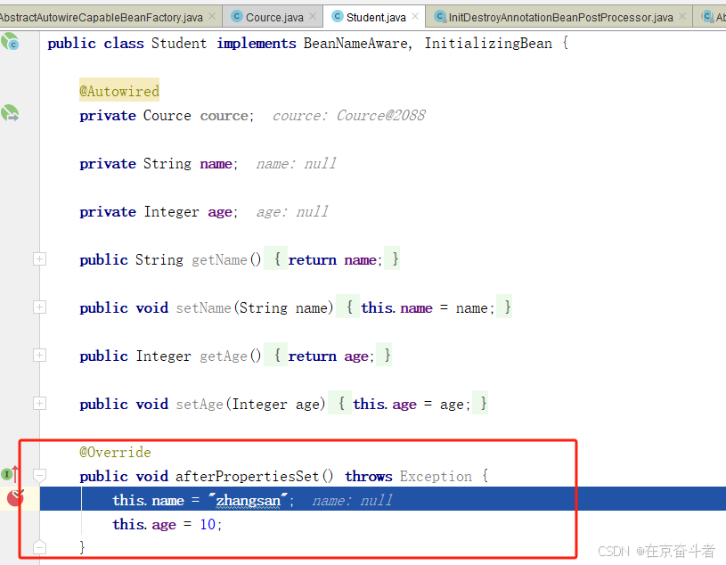The height and width of the screenshot is (565, 726).
Task: Expand the folded setName(String name) method
Action: tap(39, 307)
